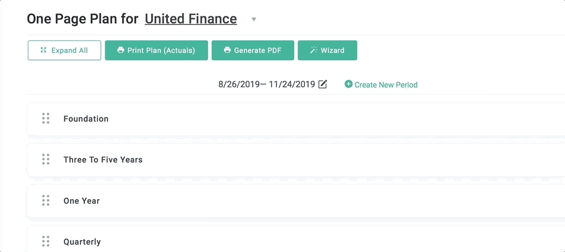Click the drag handle beside Foundation

pyautogui.click(x=46, y=118)
